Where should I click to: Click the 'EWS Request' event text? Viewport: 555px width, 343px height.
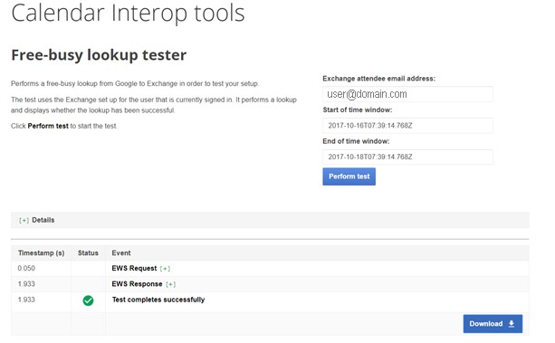[x=134, y=268]
